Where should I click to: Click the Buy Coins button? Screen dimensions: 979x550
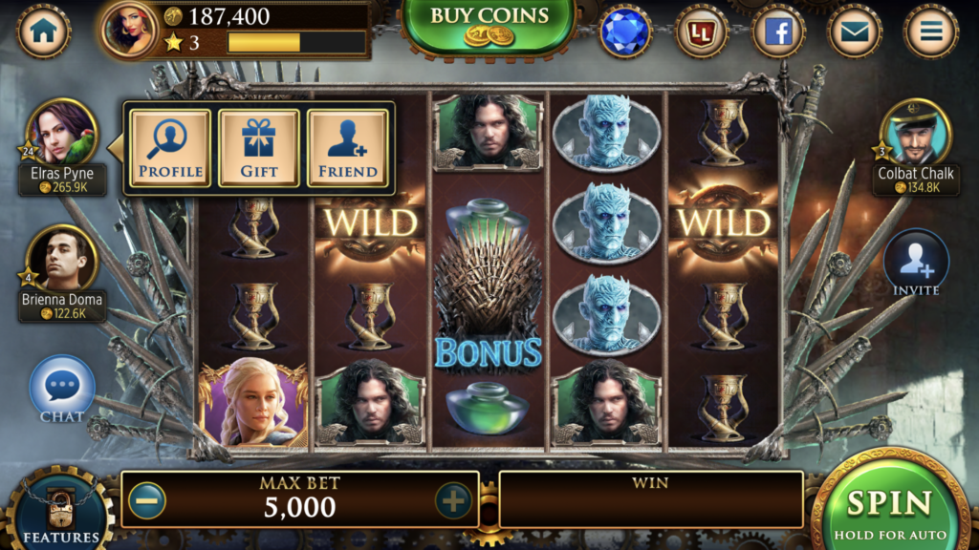489,27
